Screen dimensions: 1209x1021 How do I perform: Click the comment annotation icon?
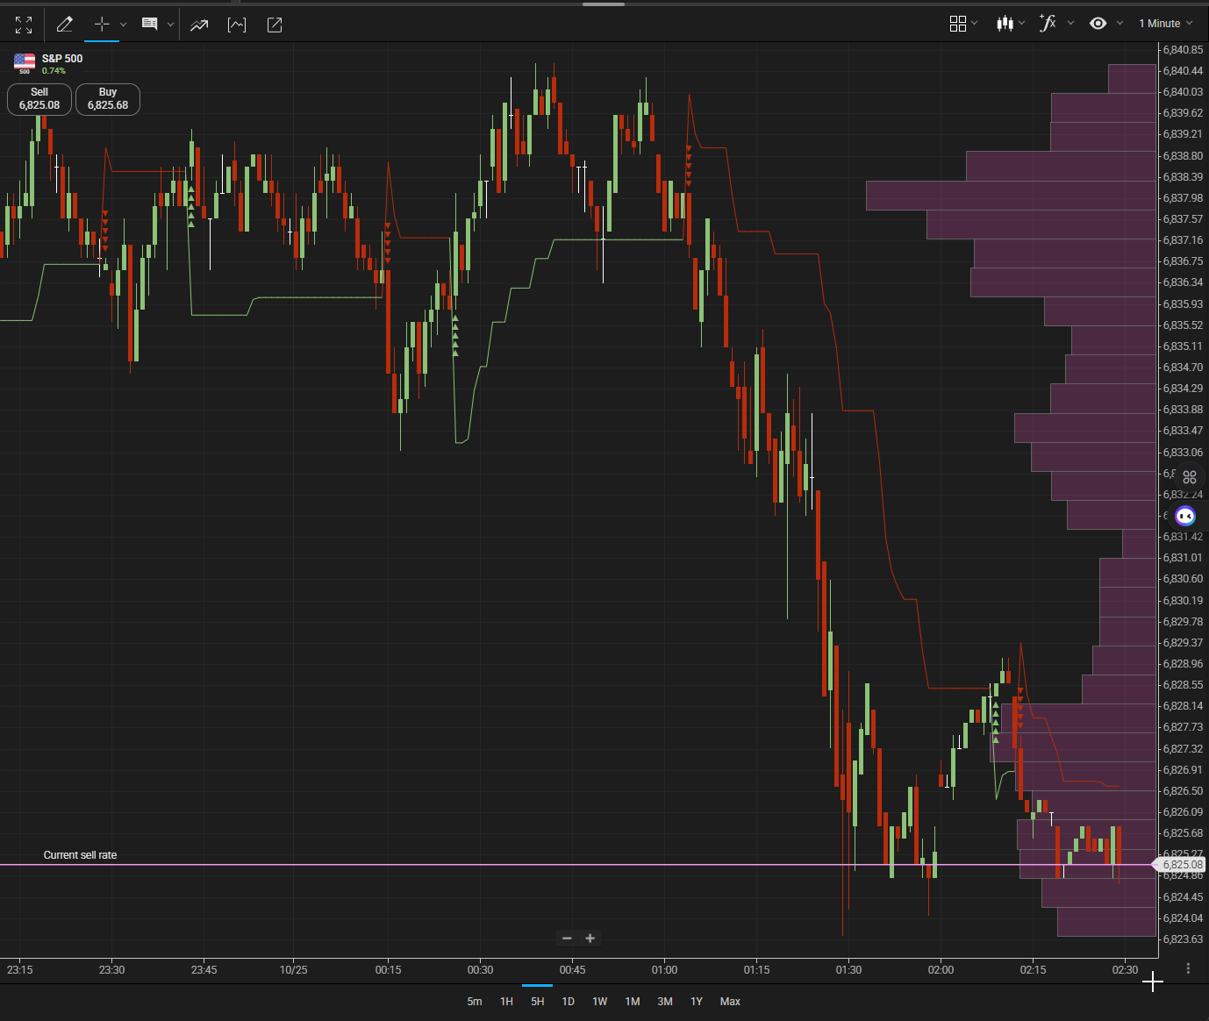(150, 25)
